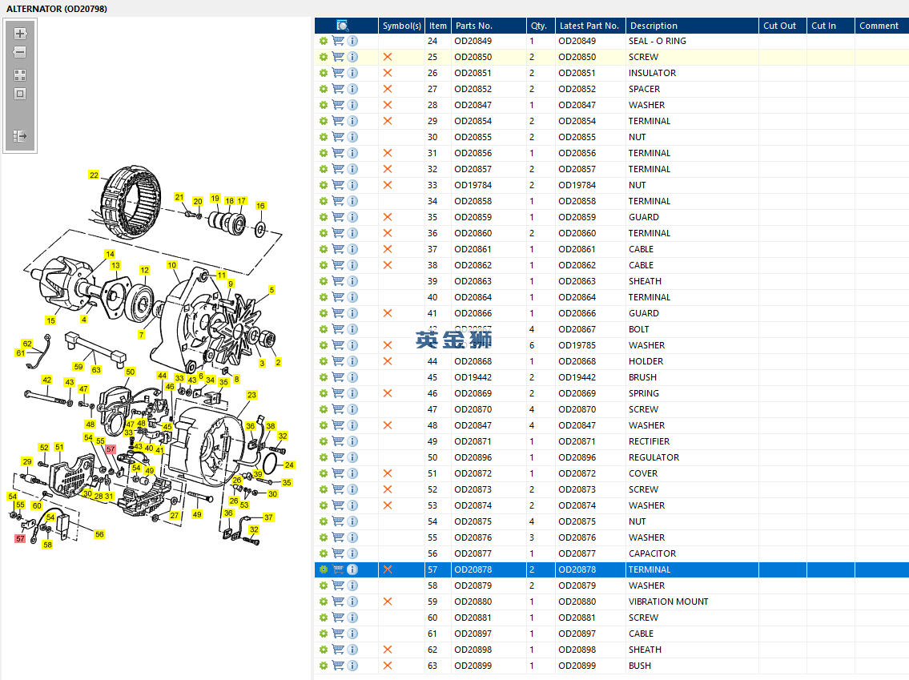Sort by the Parts No. column header
This screenshot has width=909, height=680.
pos(473,26)
